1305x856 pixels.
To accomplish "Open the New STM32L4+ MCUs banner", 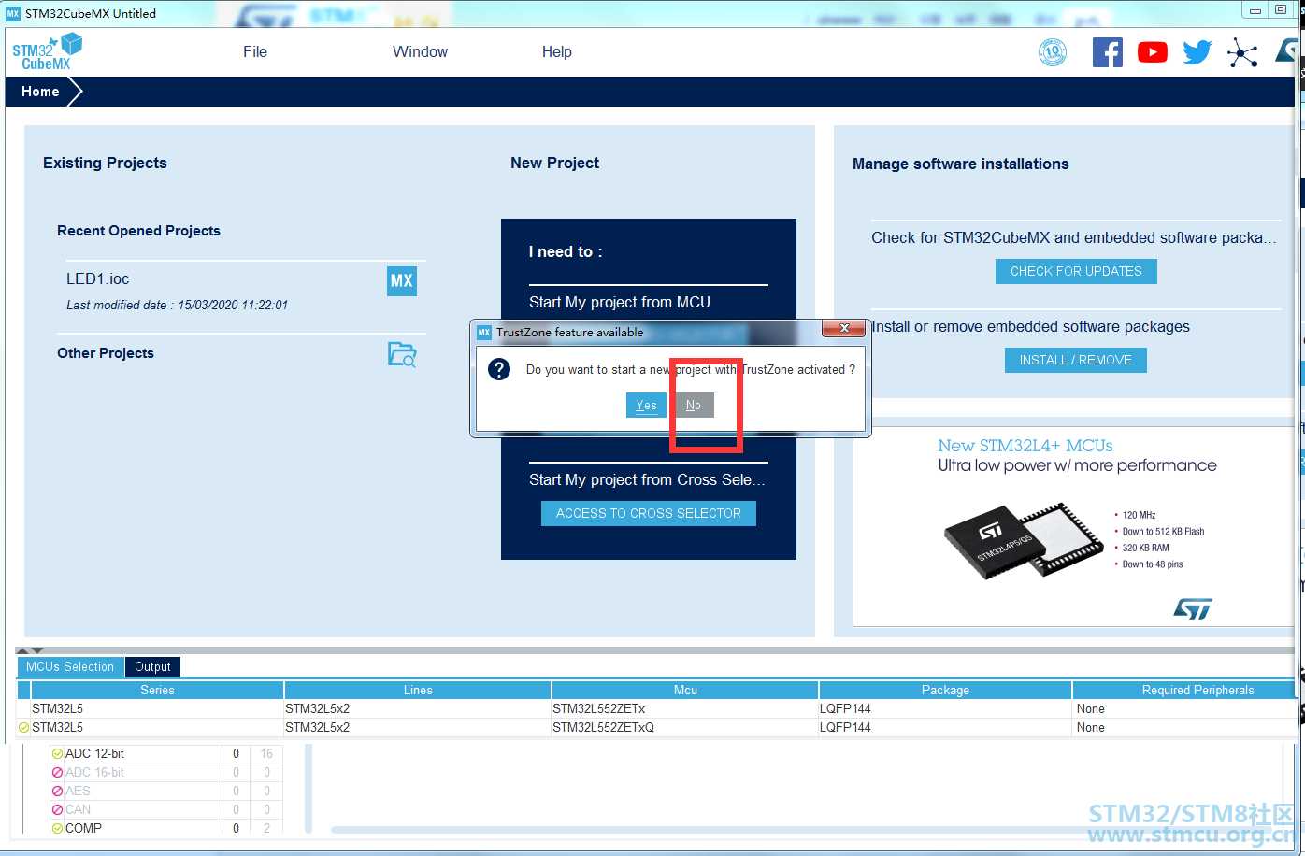I will pos(1075,527).
